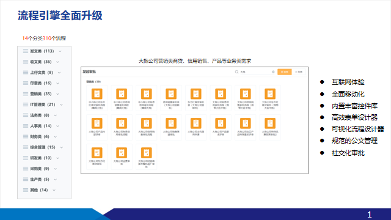The image size is (391, 220).
Task: Expand the 综合管理 (15) chevron
Action: [61, 147]
